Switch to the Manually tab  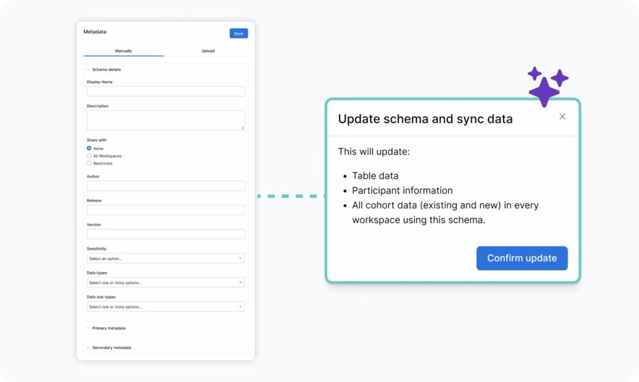click(124, 51)
